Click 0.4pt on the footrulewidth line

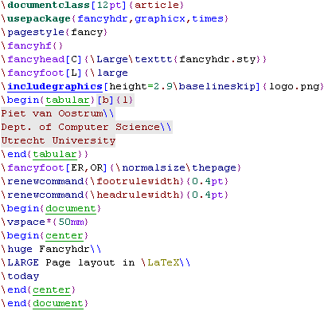(x=208, y=181)
